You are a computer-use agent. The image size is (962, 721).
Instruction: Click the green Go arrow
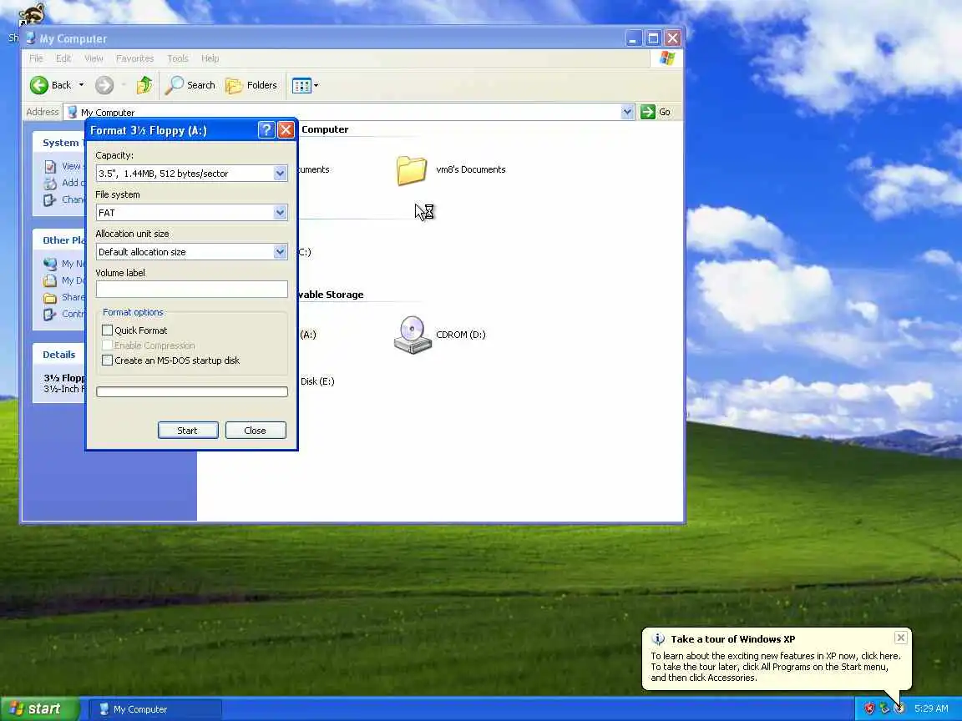click(x=648, y=112)
